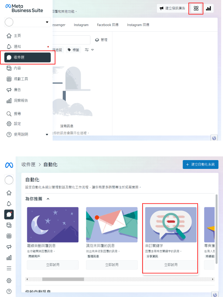Open planner grid icon in collapsed sidebar
This screenshot has height=297, width=223.
(9, 236)
